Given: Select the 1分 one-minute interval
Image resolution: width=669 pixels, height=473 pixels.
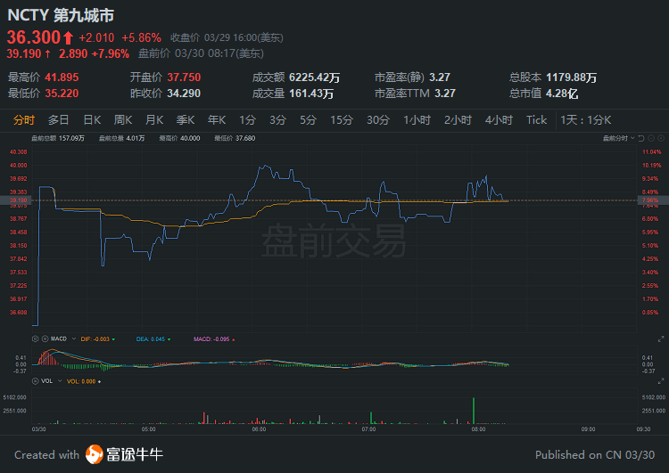Looking at the screenshot, I should click(x=247, y=120).
